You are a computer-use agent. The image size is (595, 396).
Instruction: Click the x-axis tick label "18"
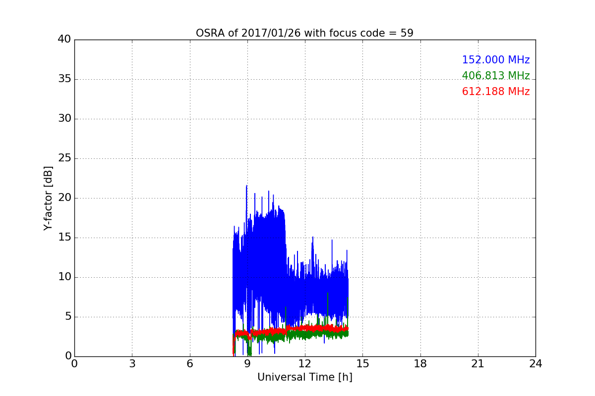(420, 364)
